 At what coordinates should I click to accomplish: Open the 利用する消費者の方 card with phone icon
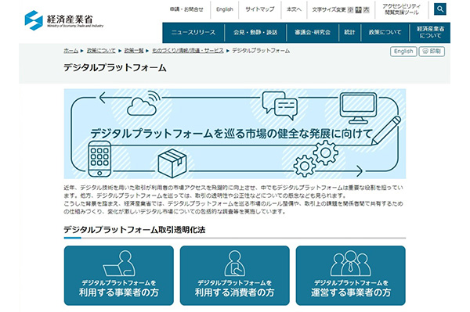(x=235, y=275)
